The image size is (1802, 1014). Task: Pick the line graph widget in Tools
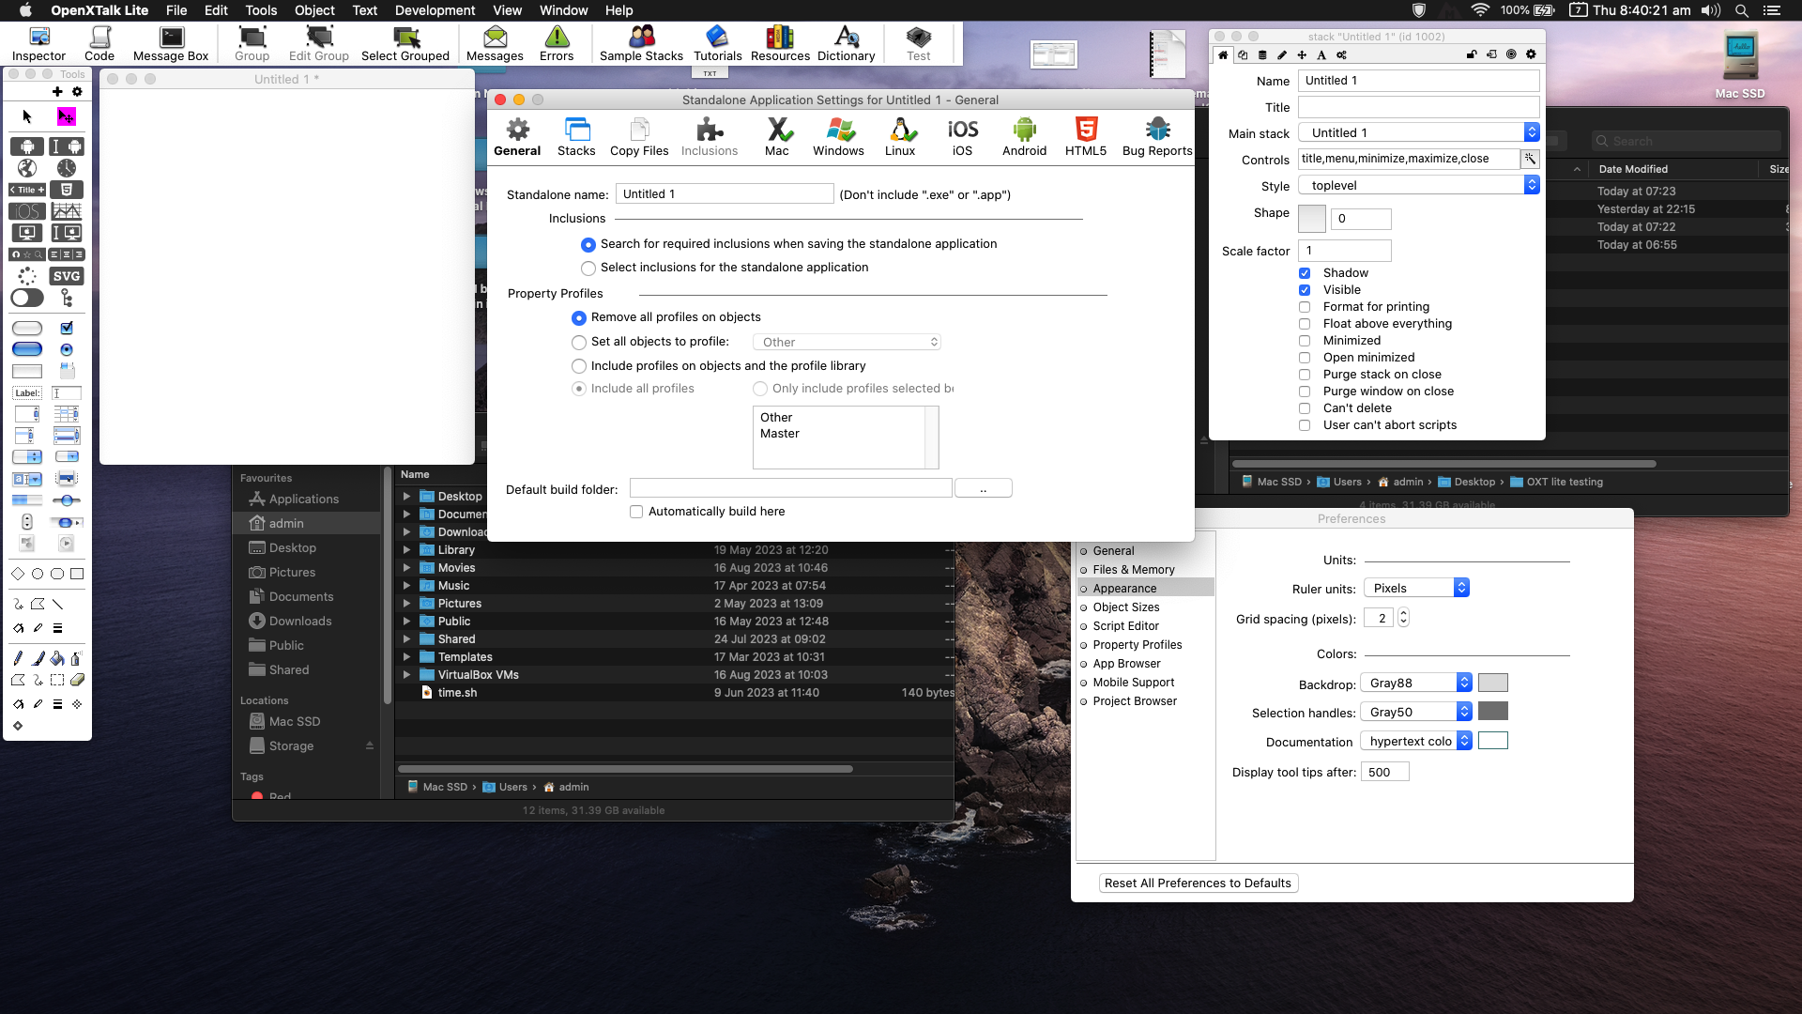click(67, 211)
